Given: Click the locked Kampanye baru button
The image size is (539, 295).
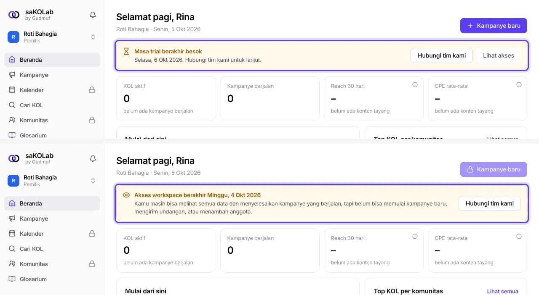Looking at the screenshot, I should (x=494, y=169).
